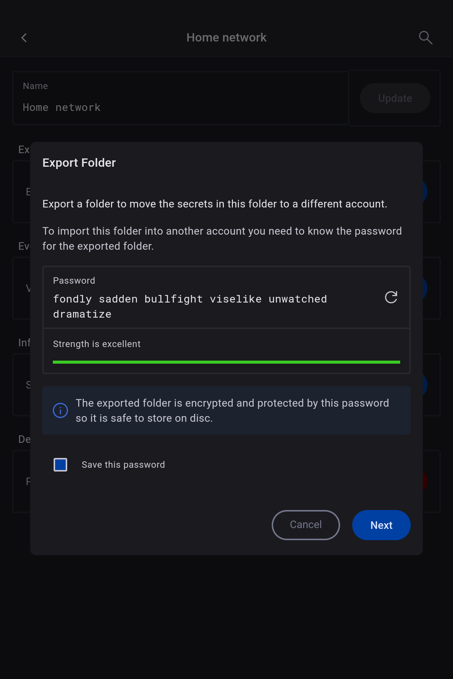Click the export description sentence

point(215,204)
